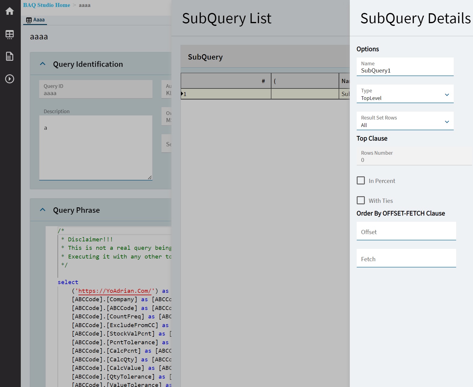
Task: Click the Rows Number field
Action: pyautogui.click(x=415, y=156)
